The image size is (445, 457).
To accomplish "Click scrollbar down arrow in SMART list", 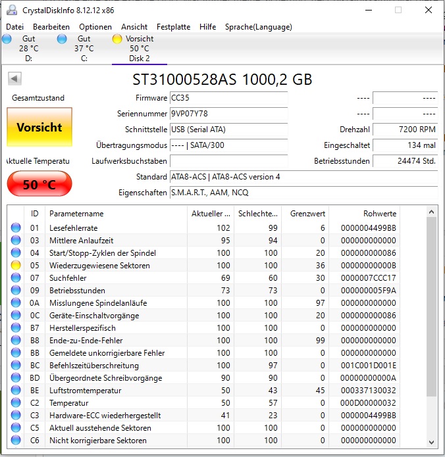I will (432, 442).
